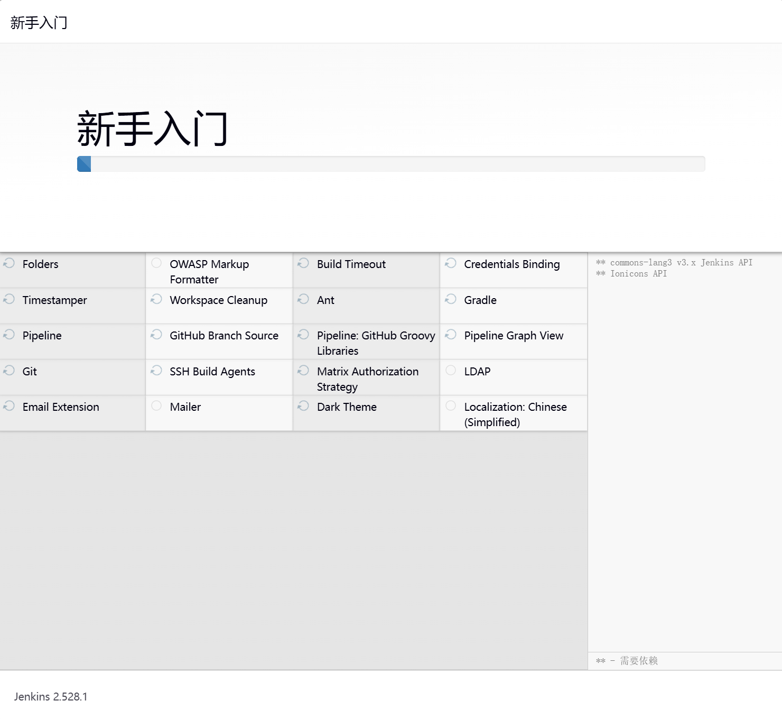Click the Ant plugin name
Screen dimensions: 782x719
325,300
